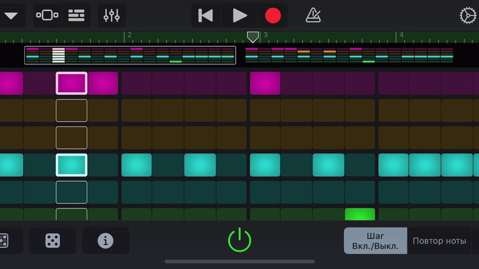Screen dimensions: 479x269
Task: Enable the outlined step in the dark teal row
Action: click(71, 192)
